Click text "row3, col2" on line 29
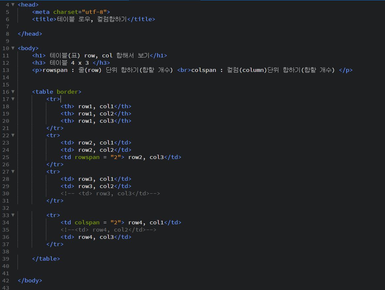385x290 pixels. (96, 186)
